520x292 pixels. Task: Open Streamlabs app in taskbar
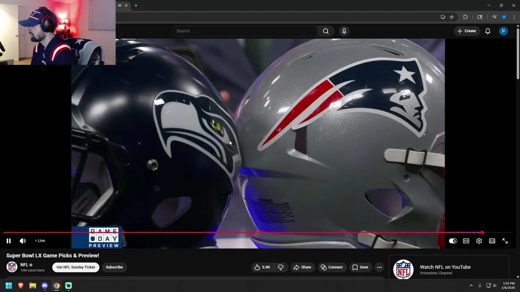click(x=69, y=286)
